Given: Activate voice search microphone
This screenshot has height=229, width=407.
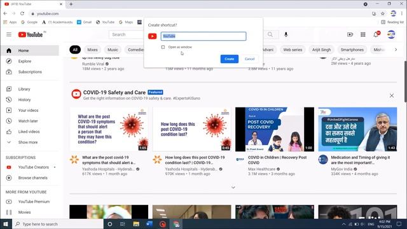Looking at the screenshot, I should coord(286,34).
